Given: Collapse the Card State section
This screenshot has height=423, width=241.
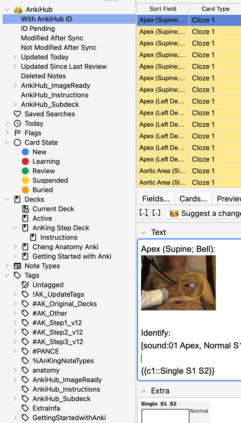Looking at the screenshot, I should click(7, 142).
